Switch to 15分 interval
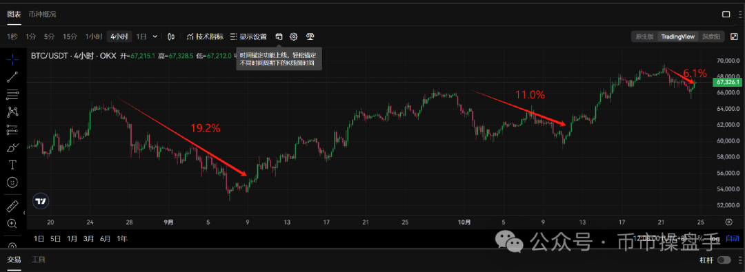 coord(70,36)
